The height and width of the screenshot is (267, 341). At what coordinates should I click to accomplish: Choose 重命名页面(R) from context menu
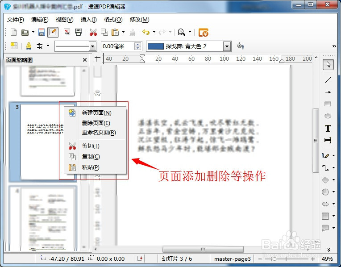(x=95, y=132)
